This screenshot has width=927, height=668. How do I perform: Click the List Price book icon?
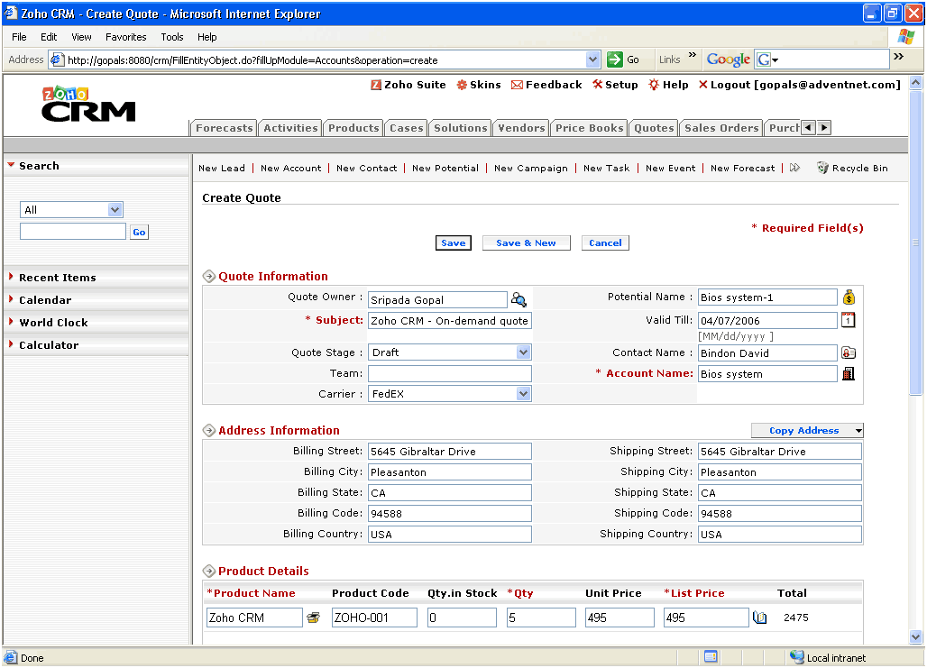click(x=759, y=618)
